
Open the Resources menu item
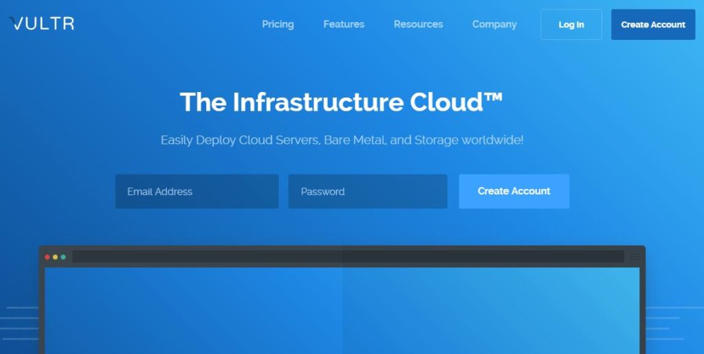pos(419,24)
